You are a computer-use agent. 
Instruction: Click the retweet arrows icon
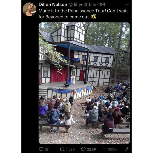[x=62, y=149]
